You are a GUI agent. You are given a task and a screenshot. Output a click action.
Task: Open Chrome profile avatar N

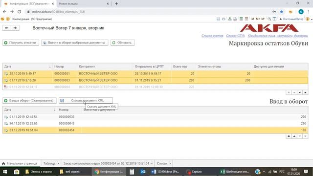[301, 12]
